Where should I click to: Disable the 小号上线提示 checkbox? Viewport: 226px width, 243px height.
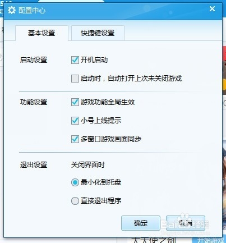click(75, 121)
